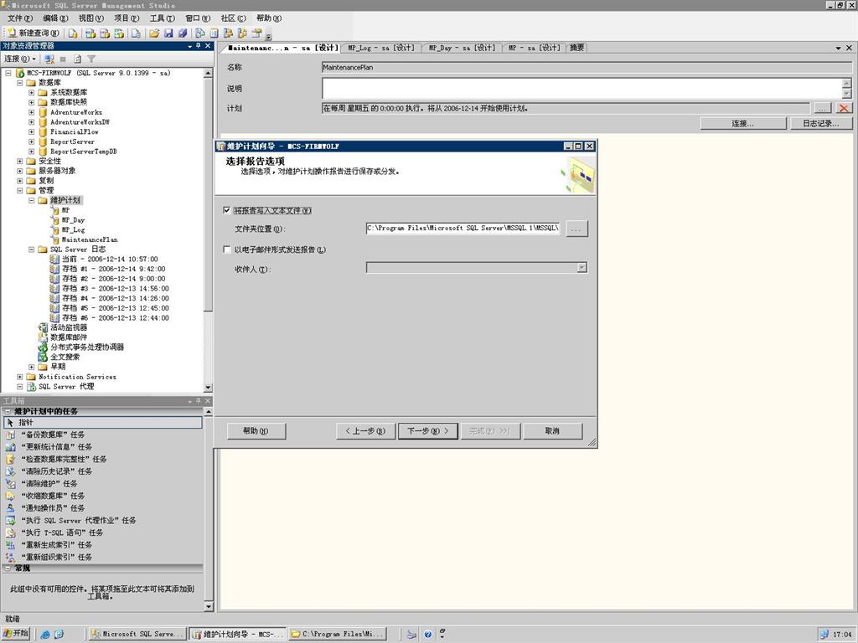Click the 新建查询 (New Query) toolbar button
The image size is (858, 643).
34,33
